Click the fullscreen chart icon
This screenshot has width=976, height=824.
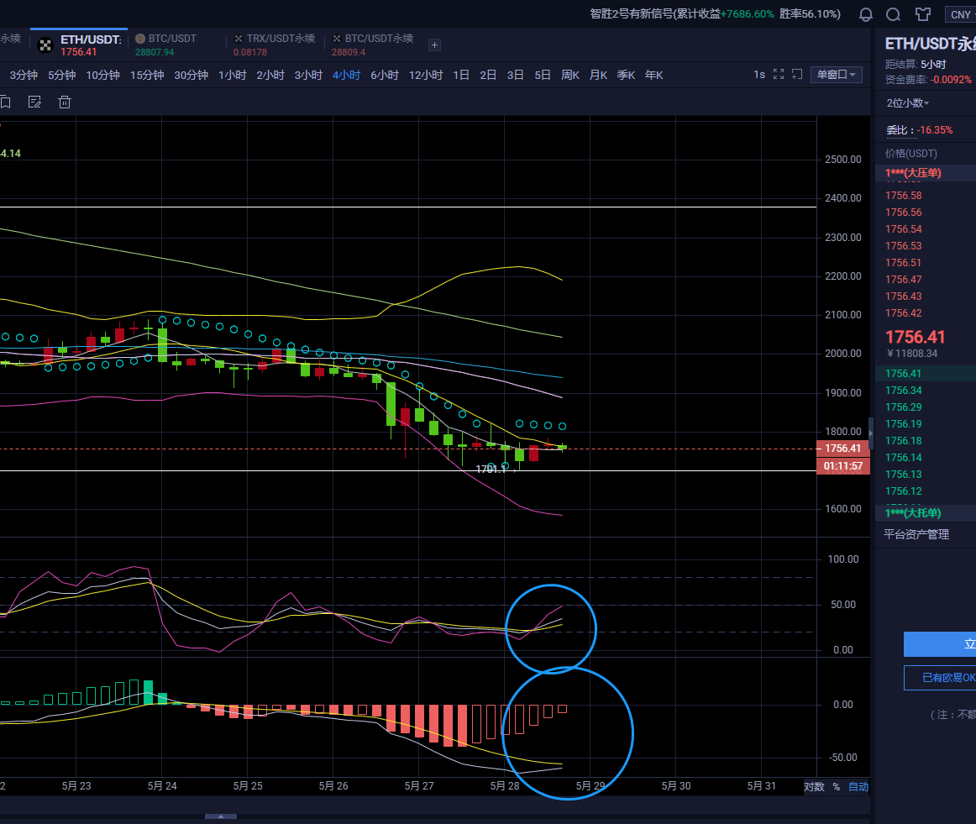coord(778,75)
